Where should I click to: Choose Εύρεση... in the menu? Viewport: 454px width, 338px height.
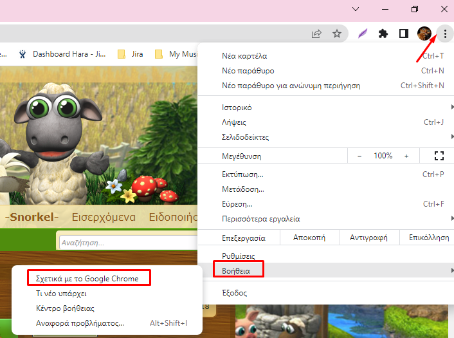pos(326,204)
